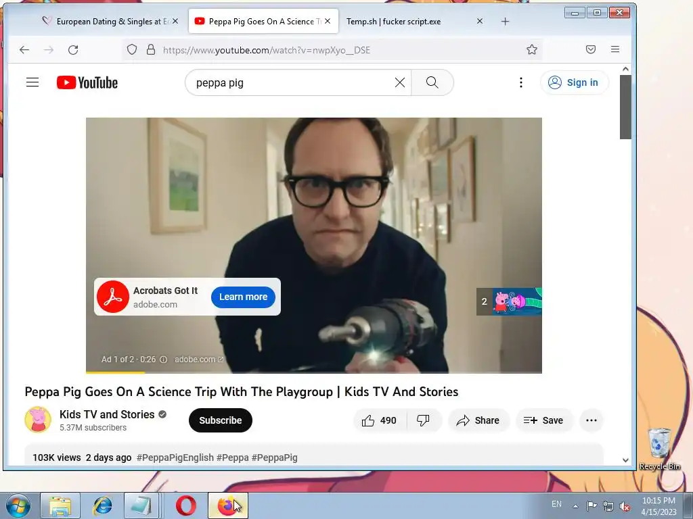Show the tracking protection shield info
This screenshot has width=693, height=519.
coord(132,49)
